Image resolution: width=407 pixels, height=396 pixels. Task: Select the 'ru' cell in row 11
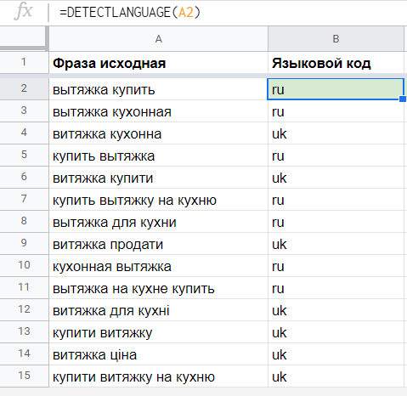(x=336, y=288)
